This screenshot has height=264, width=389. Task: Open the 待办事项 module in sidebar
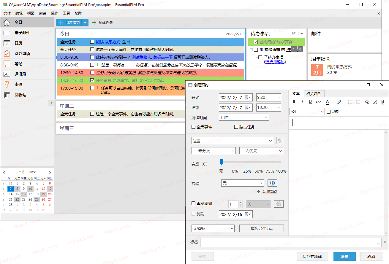point(27,53)
